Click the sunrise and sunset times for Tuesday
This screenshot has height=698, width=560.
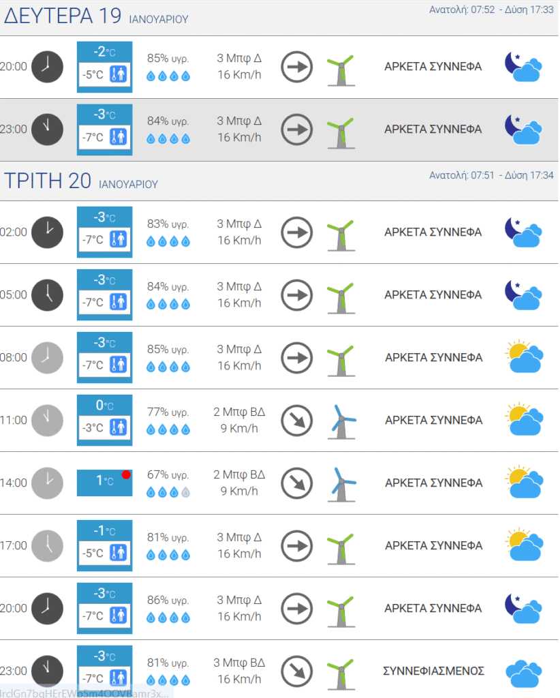click(491, 175)
